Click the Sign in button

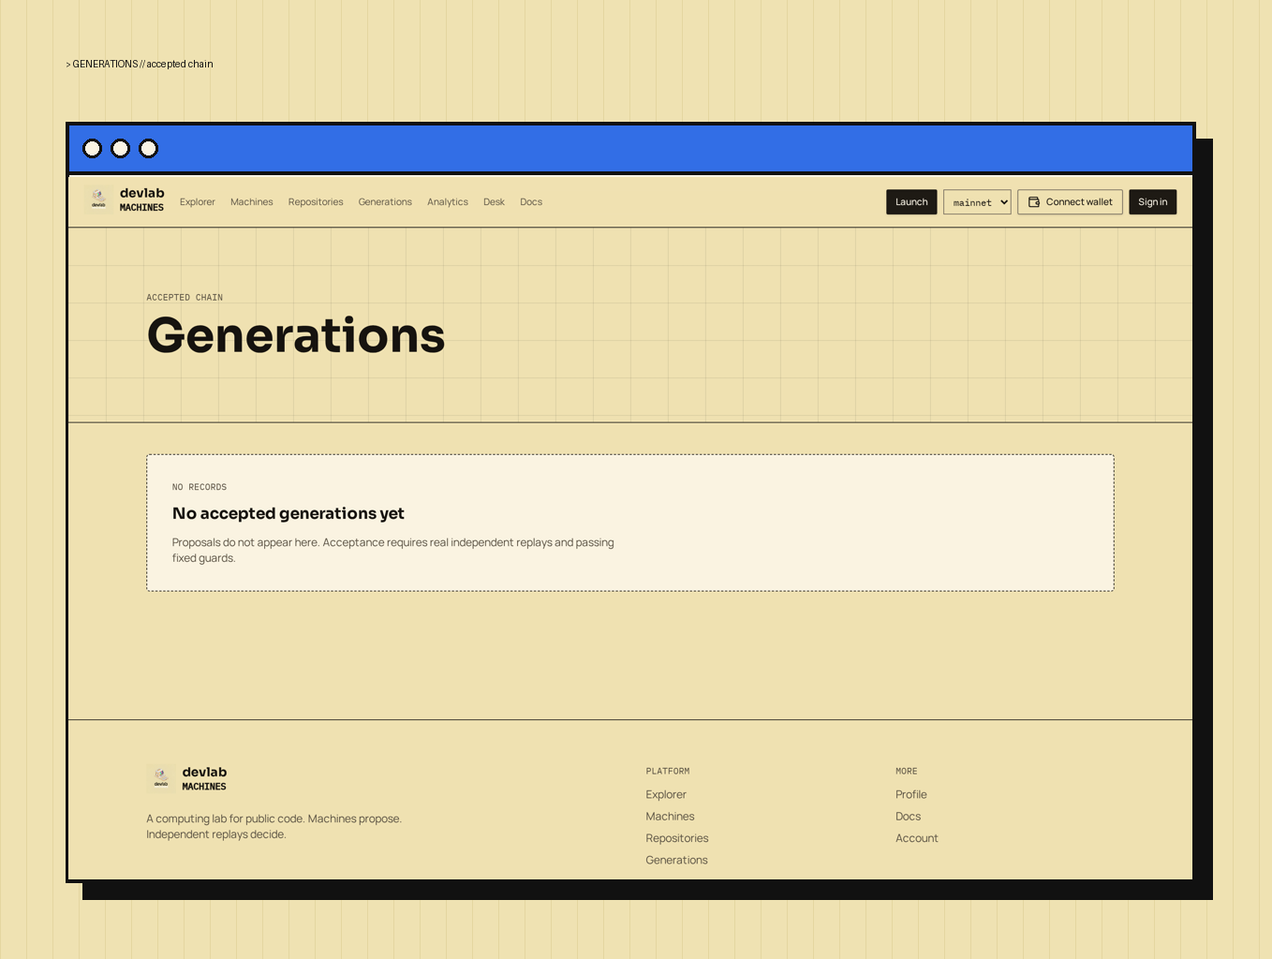(x=1153, y=202)
